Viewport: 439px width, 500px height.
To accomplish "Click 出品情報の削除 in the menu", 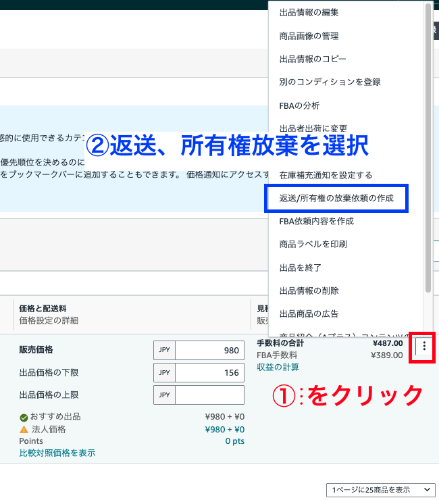I will [309, 291].
